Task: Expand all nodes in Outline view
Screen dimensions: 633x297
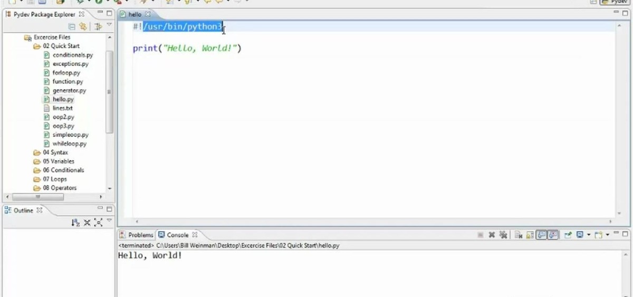Action: 98,223
